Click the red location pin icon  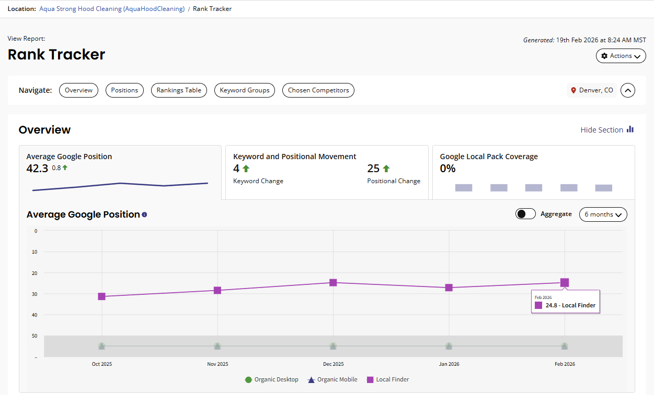573,90
